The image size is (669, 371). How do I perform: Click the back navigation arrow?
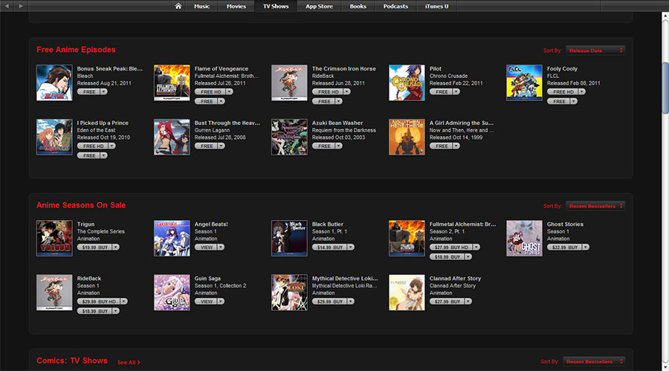[x=7, y=6]
